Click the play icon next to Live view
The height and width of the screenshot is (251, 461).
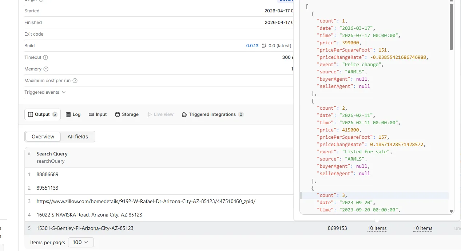[x=150, y=114]
